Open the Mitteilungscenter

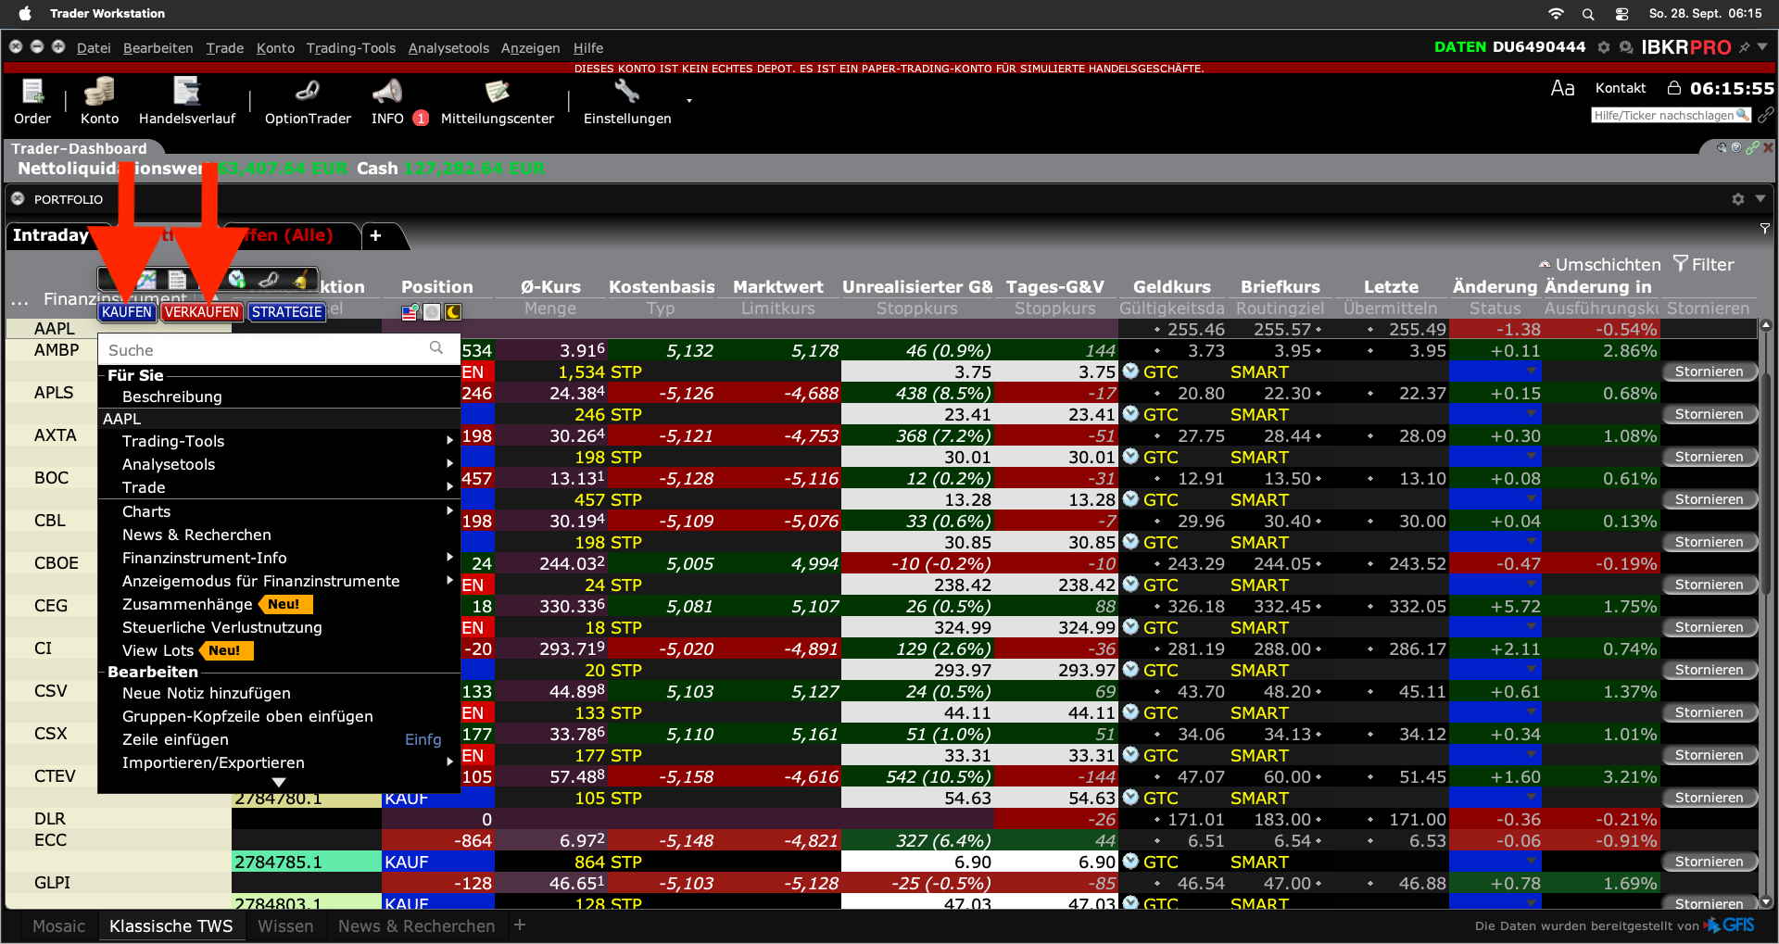[x=497, y=102]
